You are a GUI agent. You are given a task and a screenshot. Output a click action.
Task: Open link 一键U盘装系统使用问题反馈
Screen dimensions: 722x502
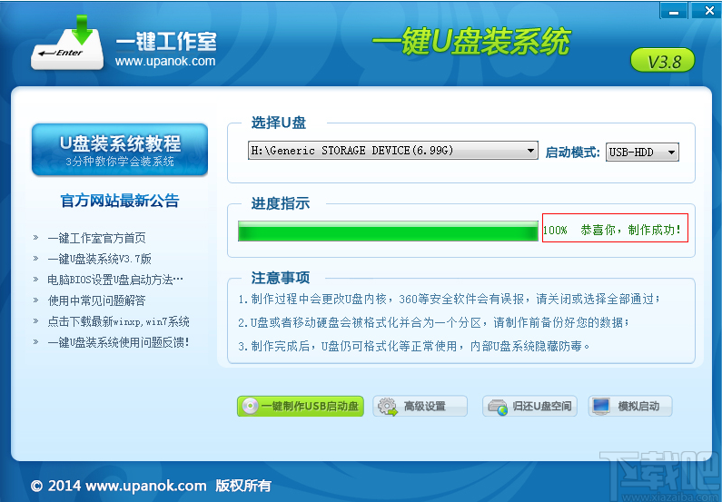click(118, 342)
